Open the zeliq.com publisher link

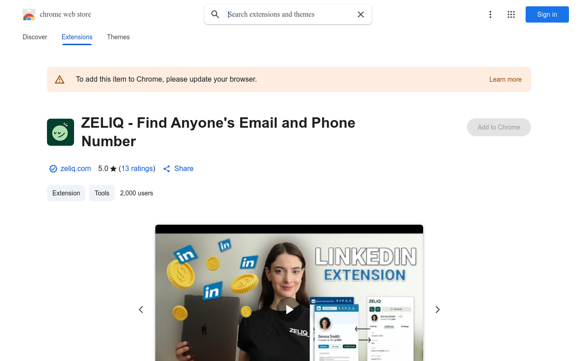(x=76, y=168)
